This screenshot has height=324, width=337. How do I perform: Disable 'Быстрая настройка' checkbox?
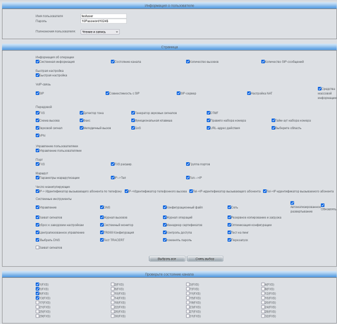point(37,75)
